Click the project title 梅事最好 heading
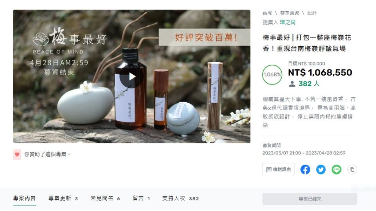The height and width of the screenshot is (211, 376). (307, 43)
